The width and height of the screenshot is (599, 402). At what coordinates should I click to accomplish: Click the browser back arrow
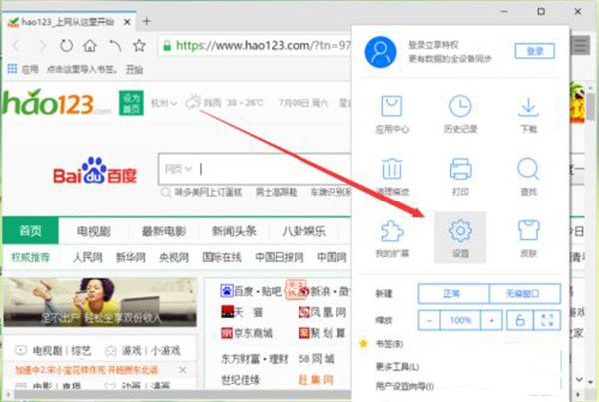click(16, 46)
